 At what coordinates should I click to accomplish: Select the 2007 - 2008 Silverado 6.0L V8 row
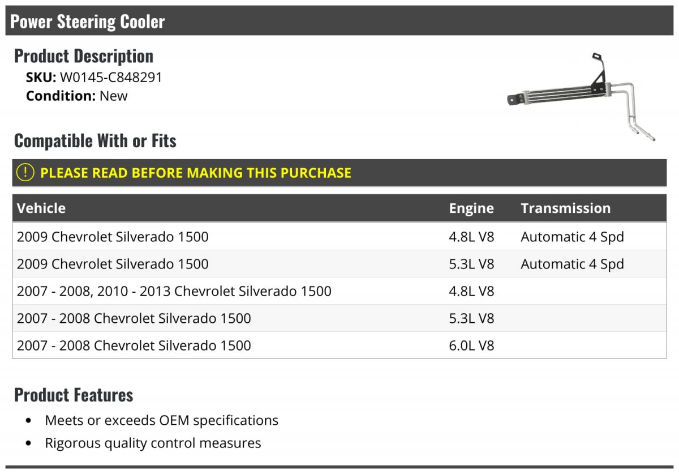click(x=134, y=345)
